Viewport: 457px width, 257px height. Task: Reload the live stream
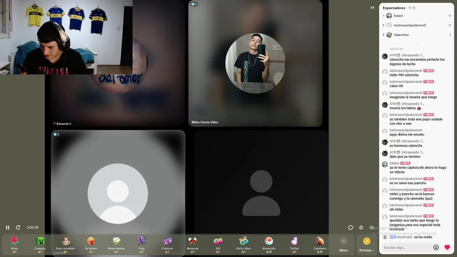pyautogui.click(x=18, y=227)
